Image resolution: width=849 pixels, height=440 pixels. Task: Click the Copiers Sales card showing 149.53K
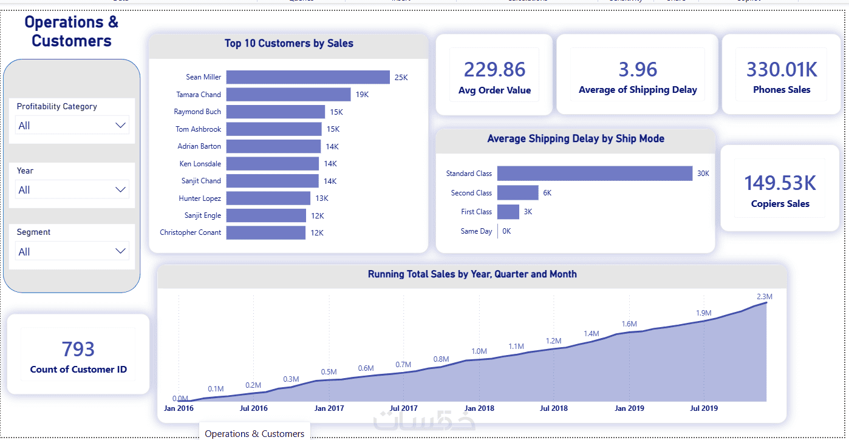click(x=780, y=188)
